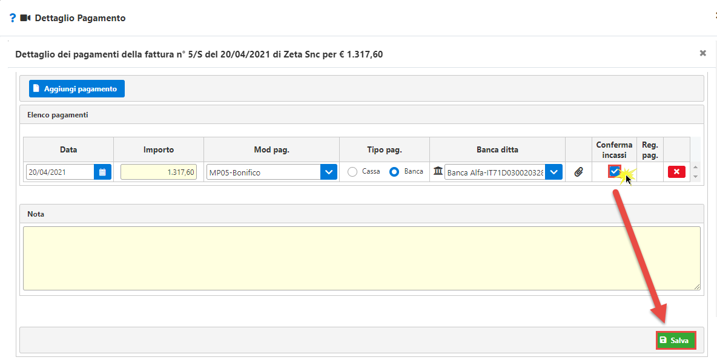Toggle the Conferma incassi checkbox
The image size is (717, 360).
tap(615, 172)
